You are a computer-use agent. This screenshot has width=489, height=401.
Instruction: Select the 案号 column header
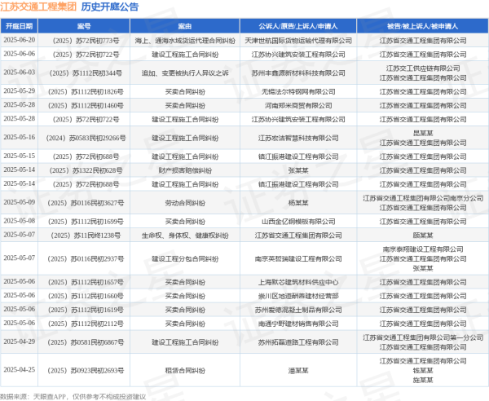84,26
